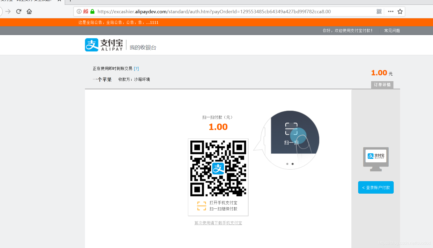Click the green padlock security icon
433x248 pixels.
tap(92, 11)
